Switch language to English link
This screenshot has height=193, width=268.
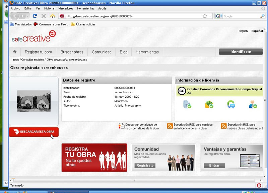[243, 31]
